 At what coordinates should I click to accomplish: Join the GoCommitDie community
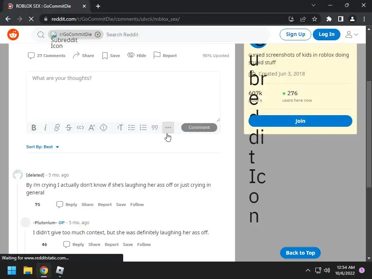click(300, 121)
